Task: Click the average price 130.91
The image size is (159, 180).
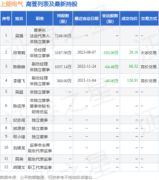Action: click(x=132, y=80)
